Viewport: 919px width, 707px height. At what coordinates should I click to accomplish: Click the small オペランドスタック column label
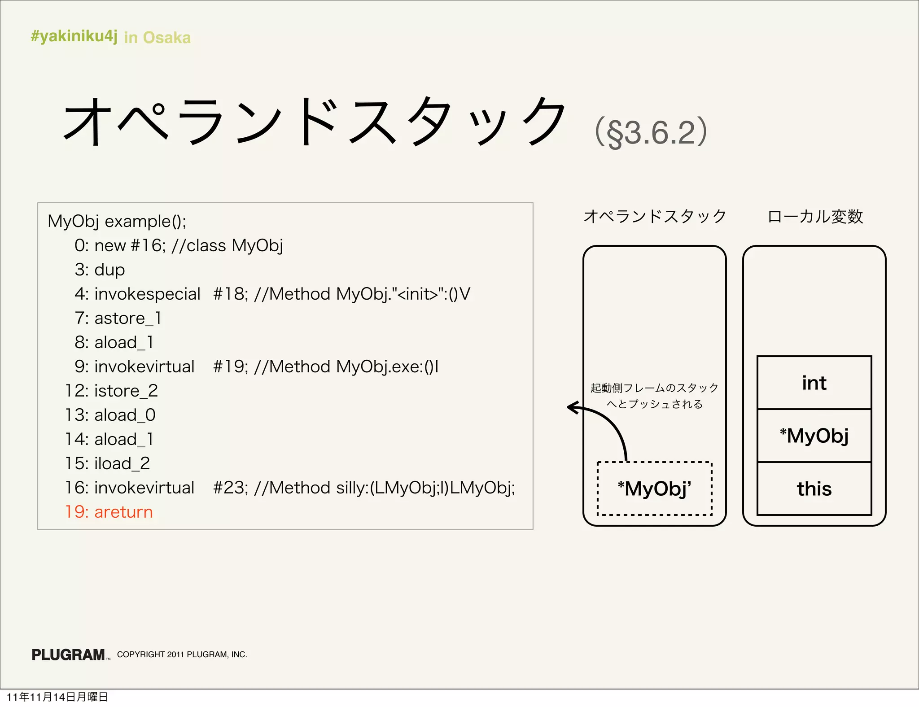tap(654, 216)
